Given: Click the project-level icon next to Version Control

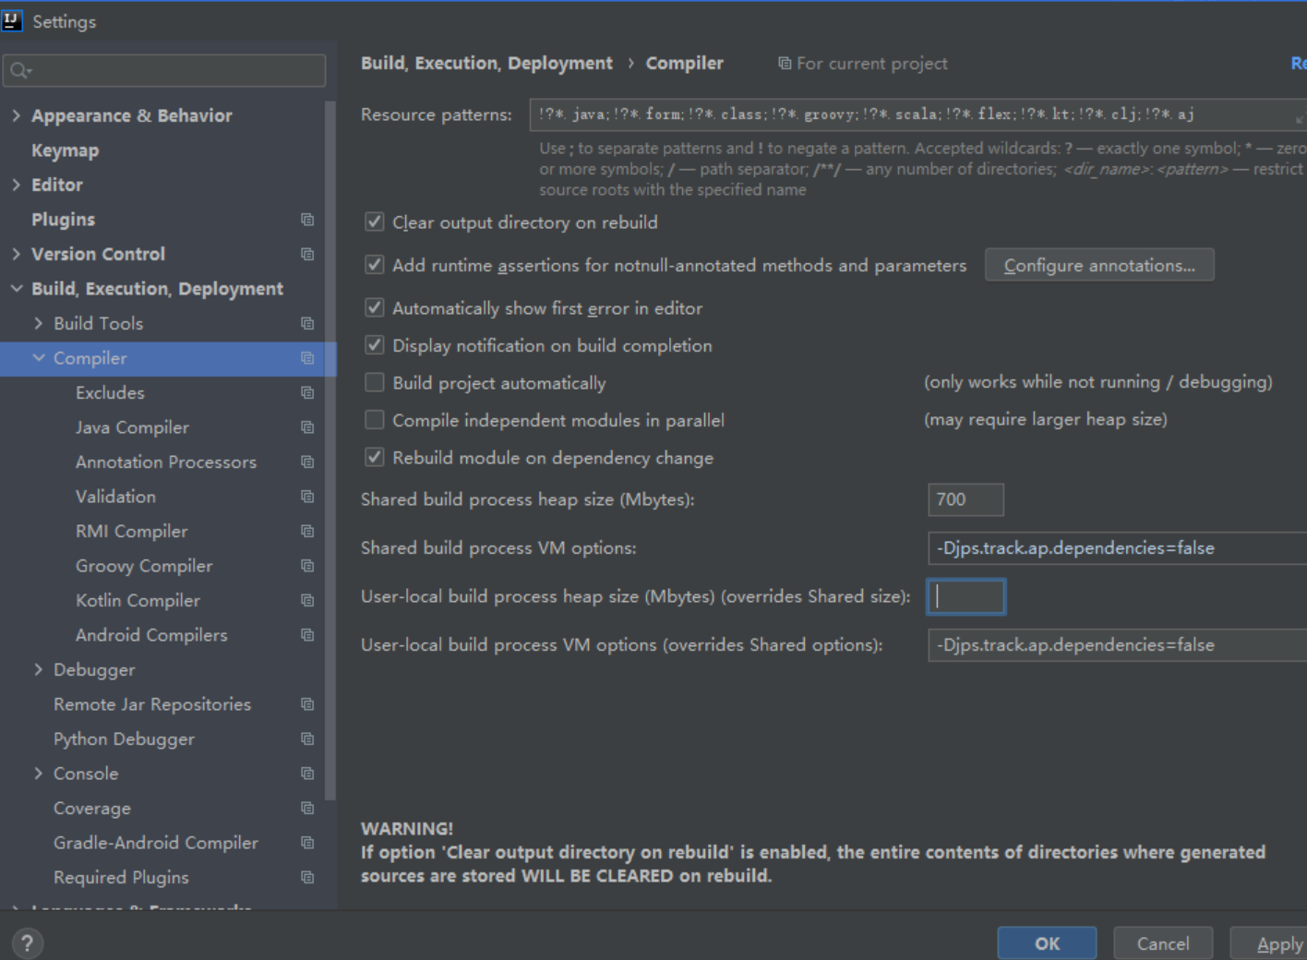Looking at the screenshot, I should [x=307, y=254].
